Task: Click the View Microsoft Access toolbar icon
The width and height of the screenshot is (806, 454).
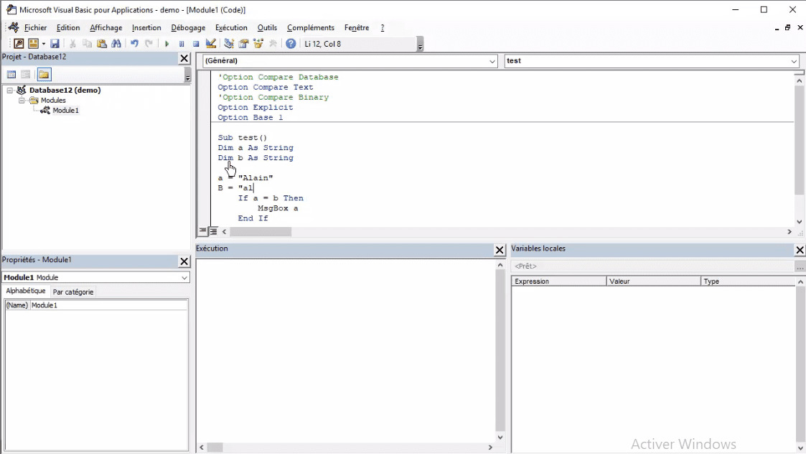Action: point(19,44)
